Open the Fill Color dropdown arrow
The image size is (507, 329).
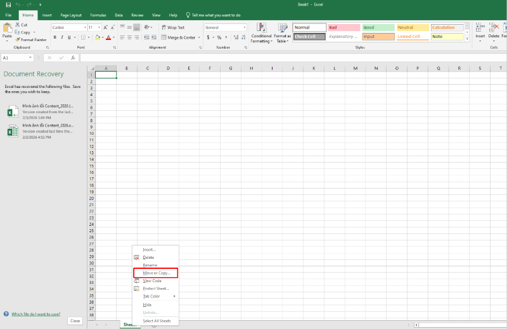(103, 37)
